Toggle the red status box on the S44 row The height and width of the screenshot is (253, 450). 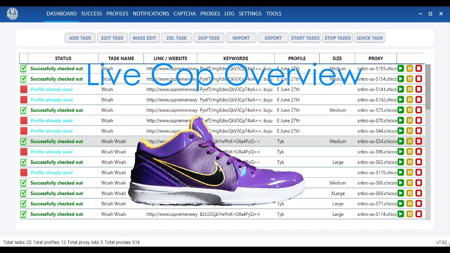[24, 131]
